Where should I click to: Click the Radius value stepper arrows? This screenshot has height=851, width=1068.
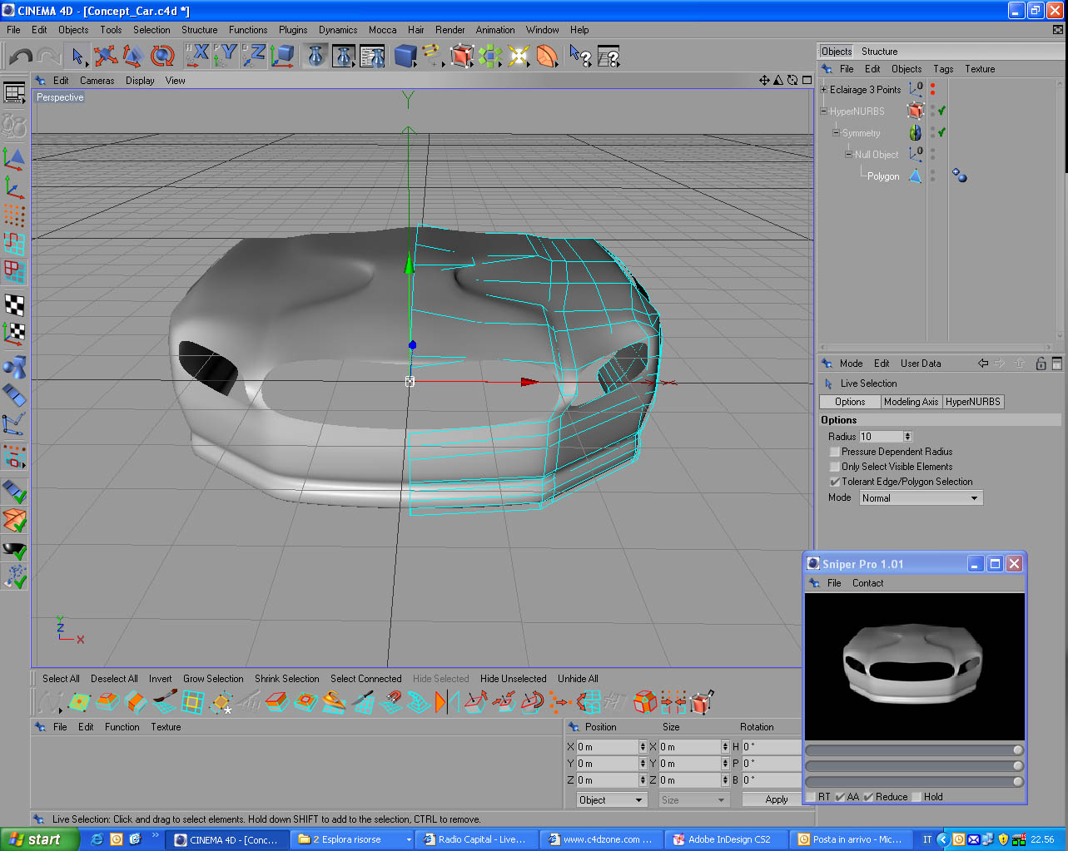point(907,436)
